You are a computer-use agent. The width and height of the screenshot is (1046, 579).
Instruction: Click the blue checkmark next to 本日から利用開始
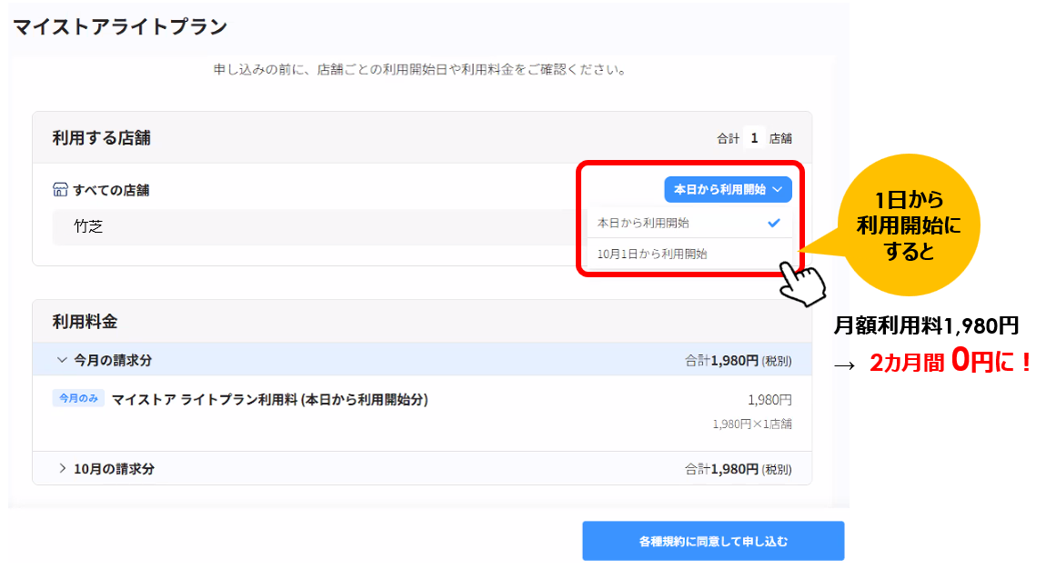tap(773, 223)
